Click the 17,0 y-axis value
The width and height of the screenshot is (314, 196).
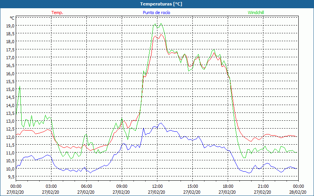[x=11, y=58]
